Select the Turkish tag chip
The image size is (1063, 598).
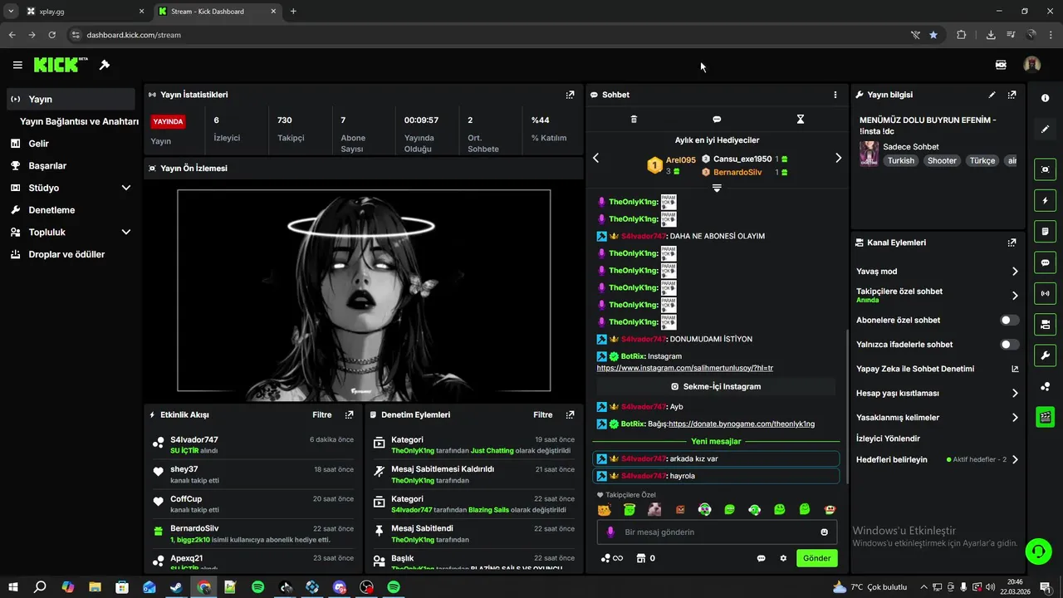click(x=900, y=160)
